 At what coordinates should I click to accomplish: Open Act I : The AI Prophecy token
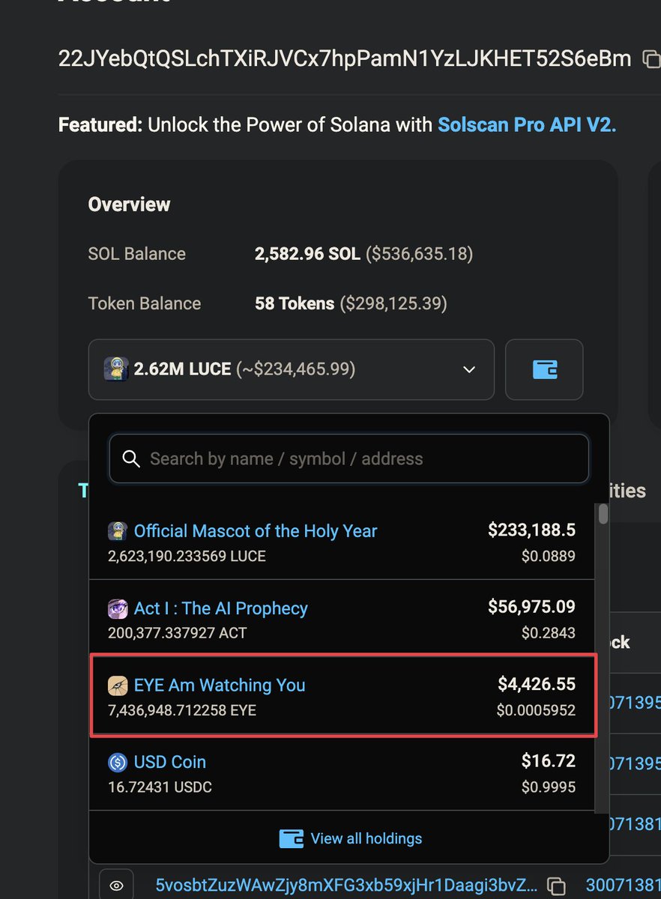221,608
